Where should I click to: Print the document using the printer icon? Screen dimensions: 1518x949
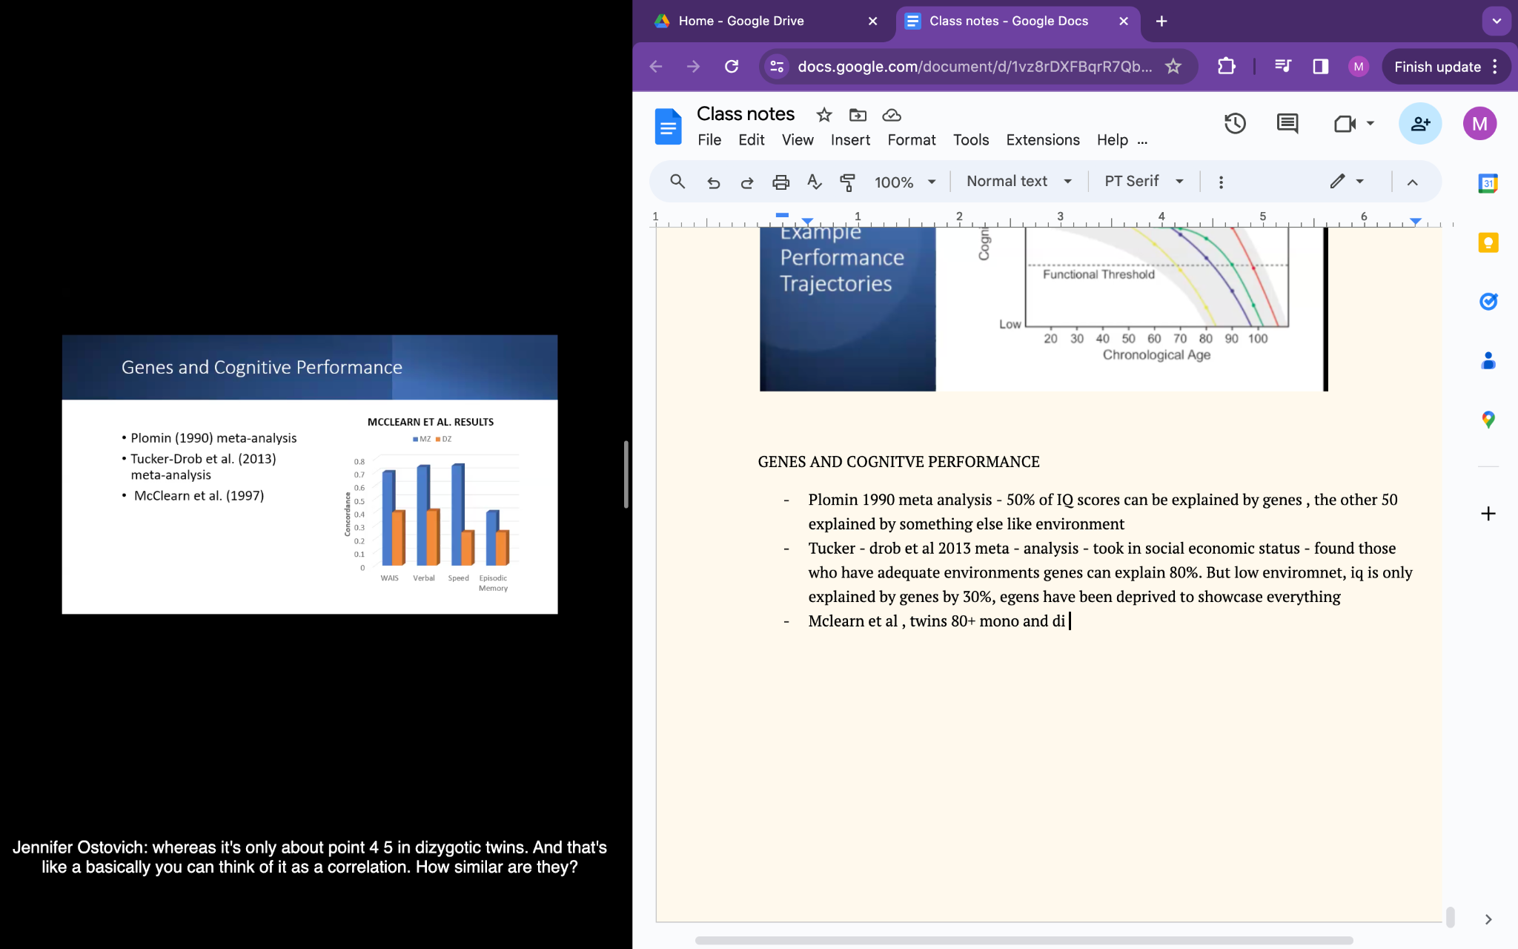[x=780, y=182]
